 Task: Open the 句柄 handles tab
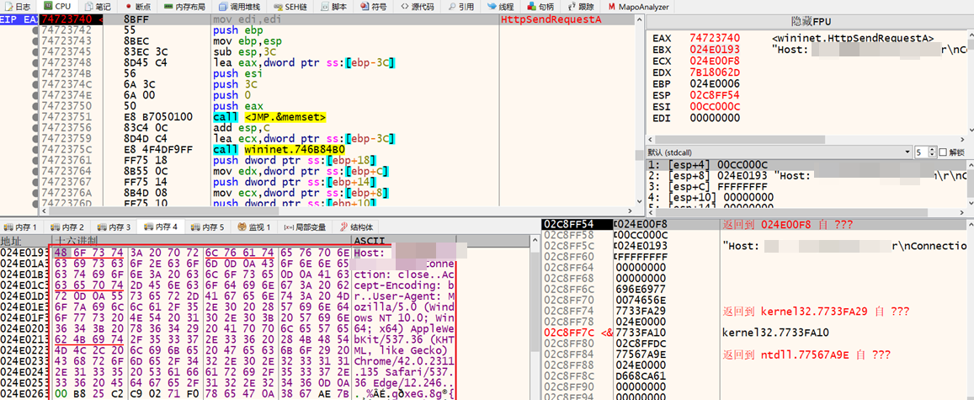pos(539,6)
